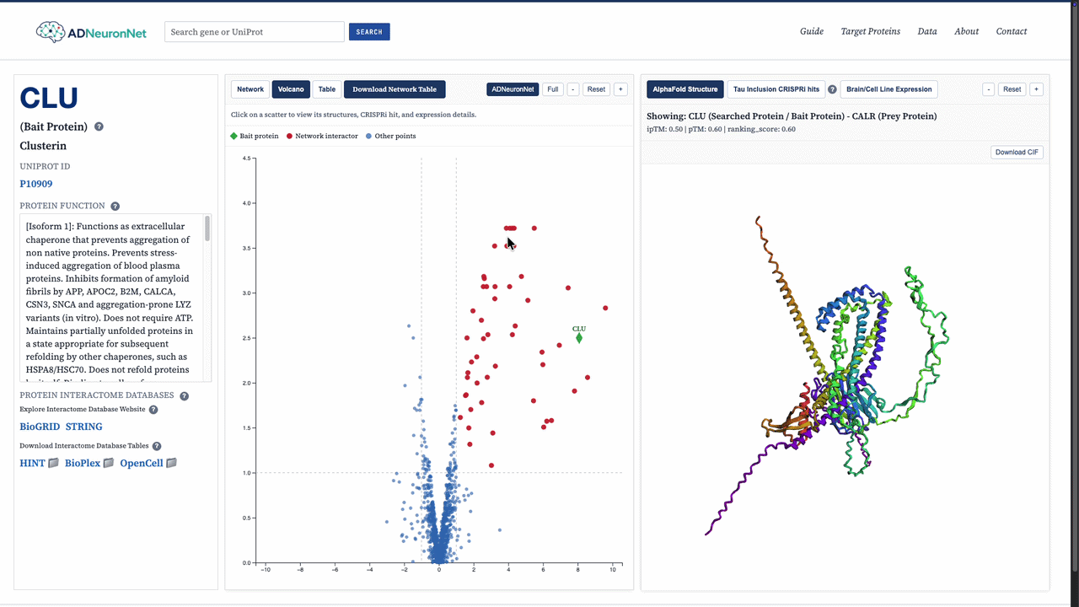The width and height of the screenshot is (1079, 607).
Task: Select the Volcano tab
Action: (x=291, y=89)
